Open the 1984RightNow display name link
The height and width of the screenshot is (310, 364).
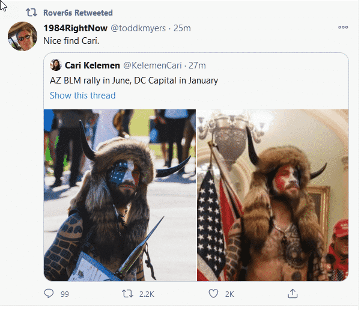[75, 28]
